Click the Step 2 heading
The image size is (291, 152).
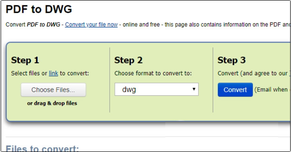(129, 60)
